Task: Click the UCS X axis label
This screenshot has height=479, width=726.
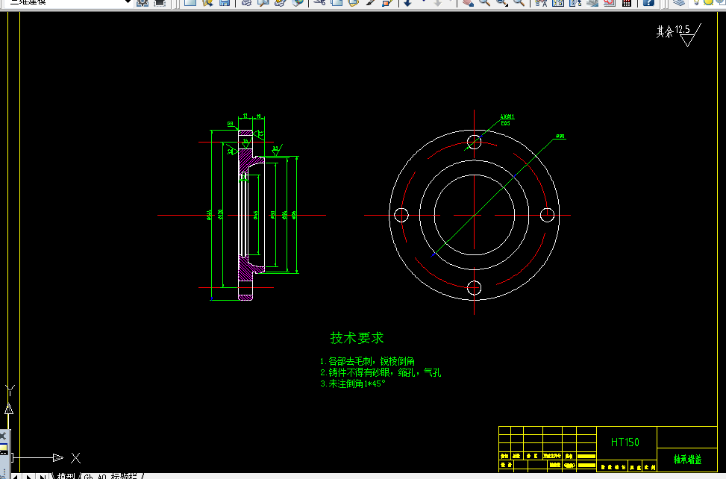Action: (x=76, y=458)
